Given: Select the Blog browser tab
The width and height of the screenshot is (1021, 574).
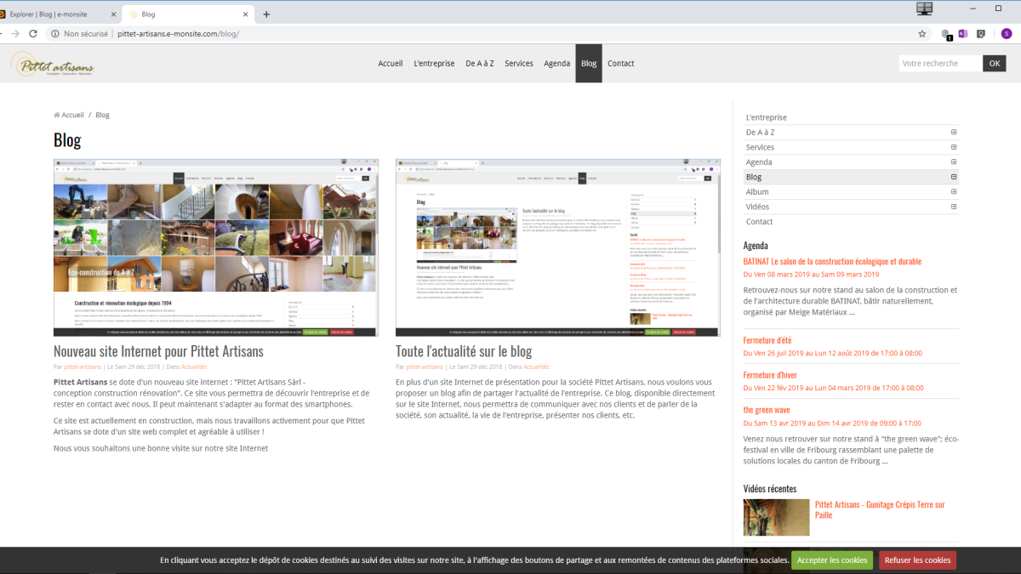Looking at the screenshot, I should [x=188, y=14].
